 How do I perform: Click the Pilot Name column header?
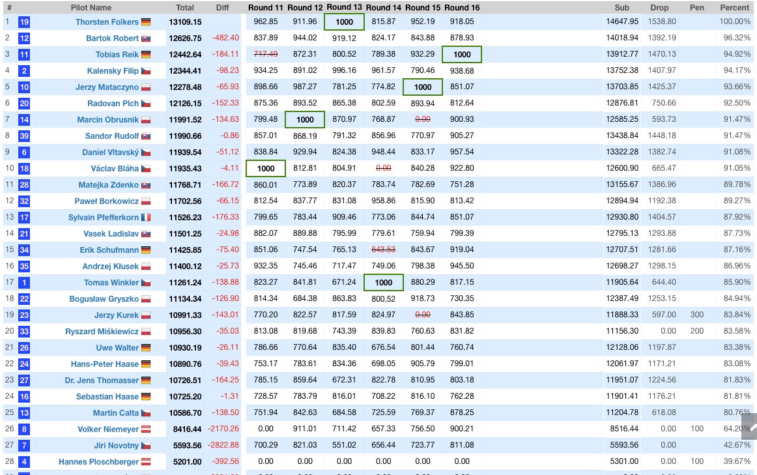pyautogui.click(x=91, y=8)
